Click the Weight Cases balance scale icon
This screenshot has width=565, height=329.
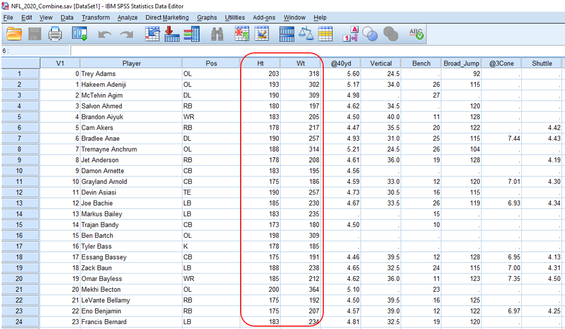coord(306,34)
